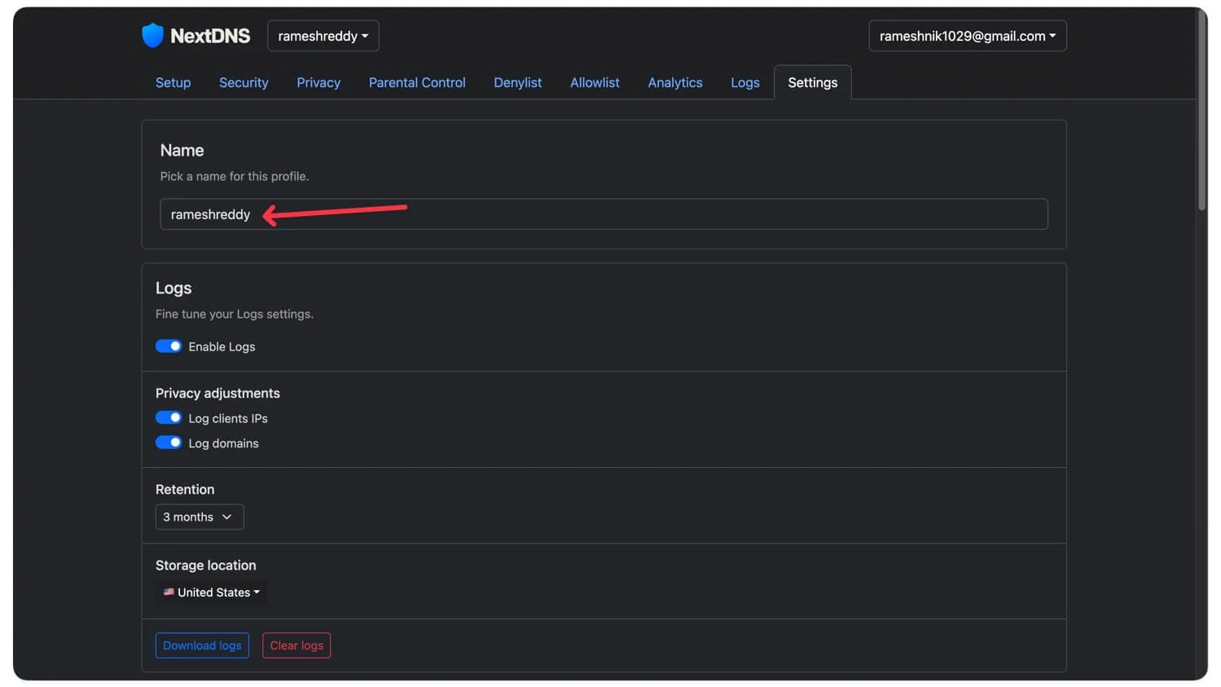1221x687 pixels.
Task: Disable the Log clients IPs switch
Action: coord(169,418)
